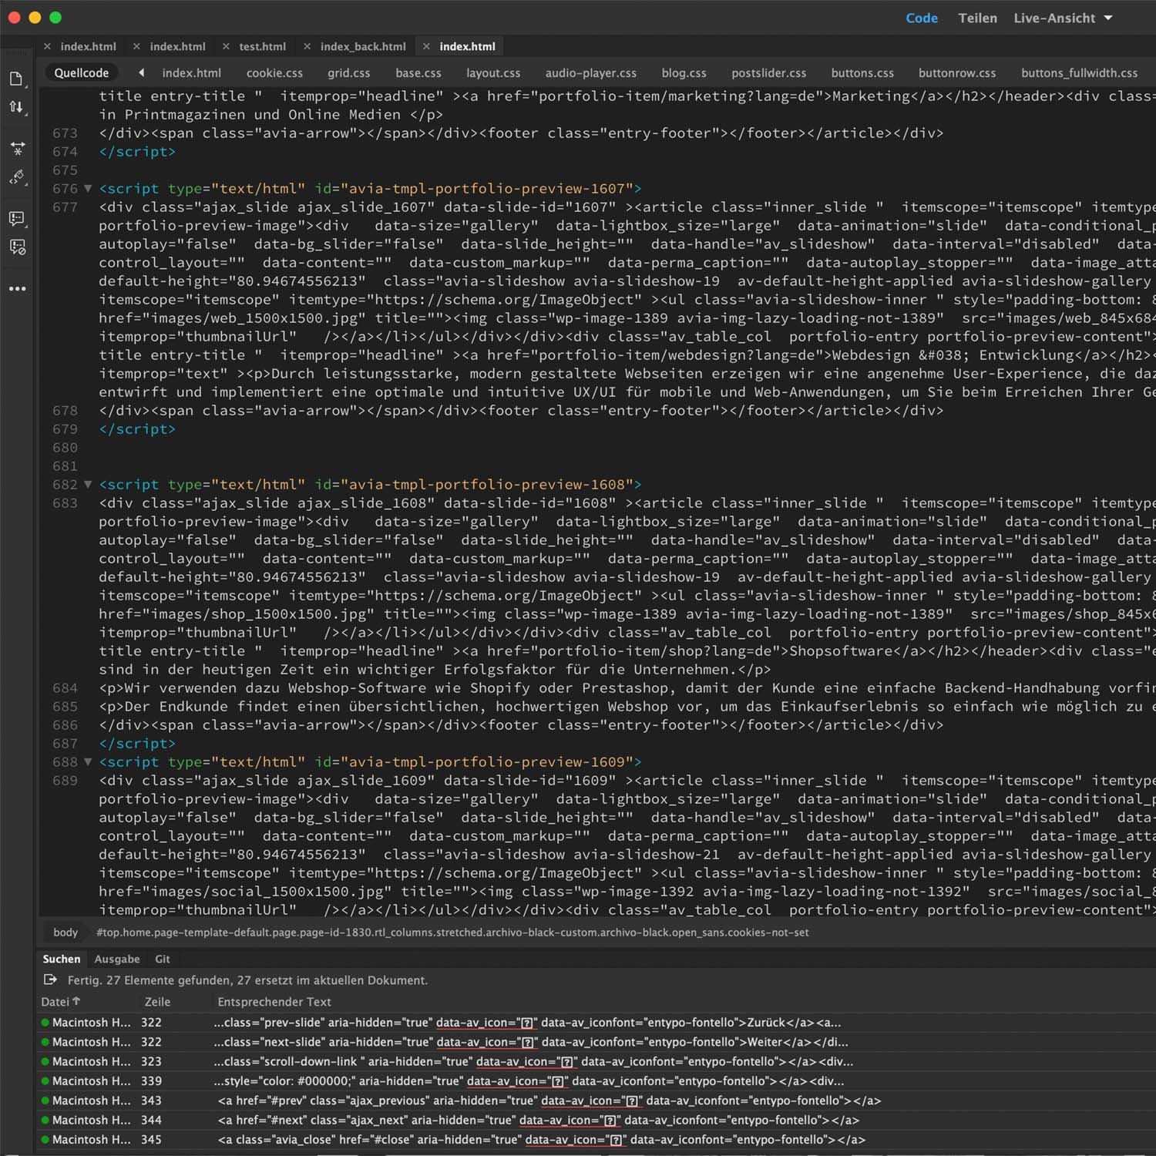Screen dimensions: 1156x1156
Task: Open related file audio-player.css
Action: (591, 73)
